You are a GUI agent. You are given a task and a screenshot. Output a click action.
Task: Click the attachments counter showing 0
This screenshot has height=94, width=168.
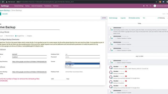click(144, 18)
